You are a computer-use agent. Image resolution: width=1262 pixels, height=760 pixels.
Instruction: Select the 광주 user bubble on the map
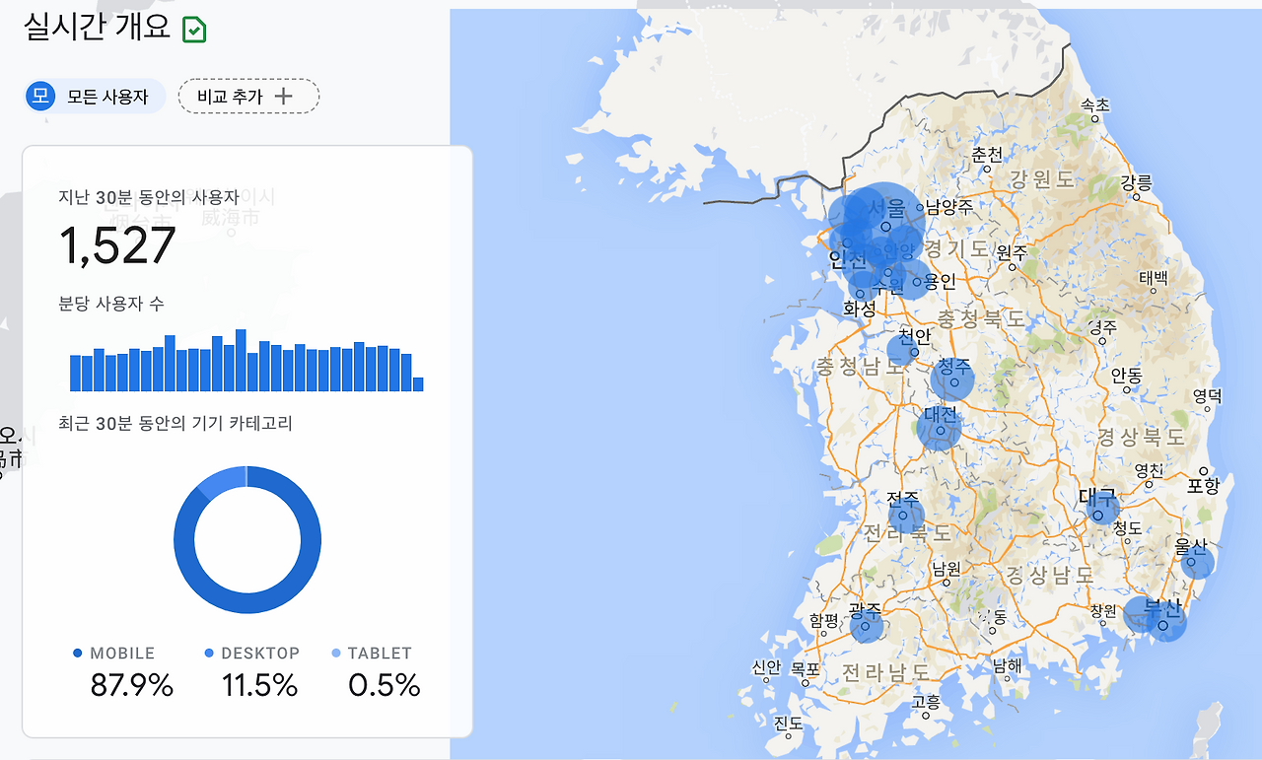click(866, 625)
